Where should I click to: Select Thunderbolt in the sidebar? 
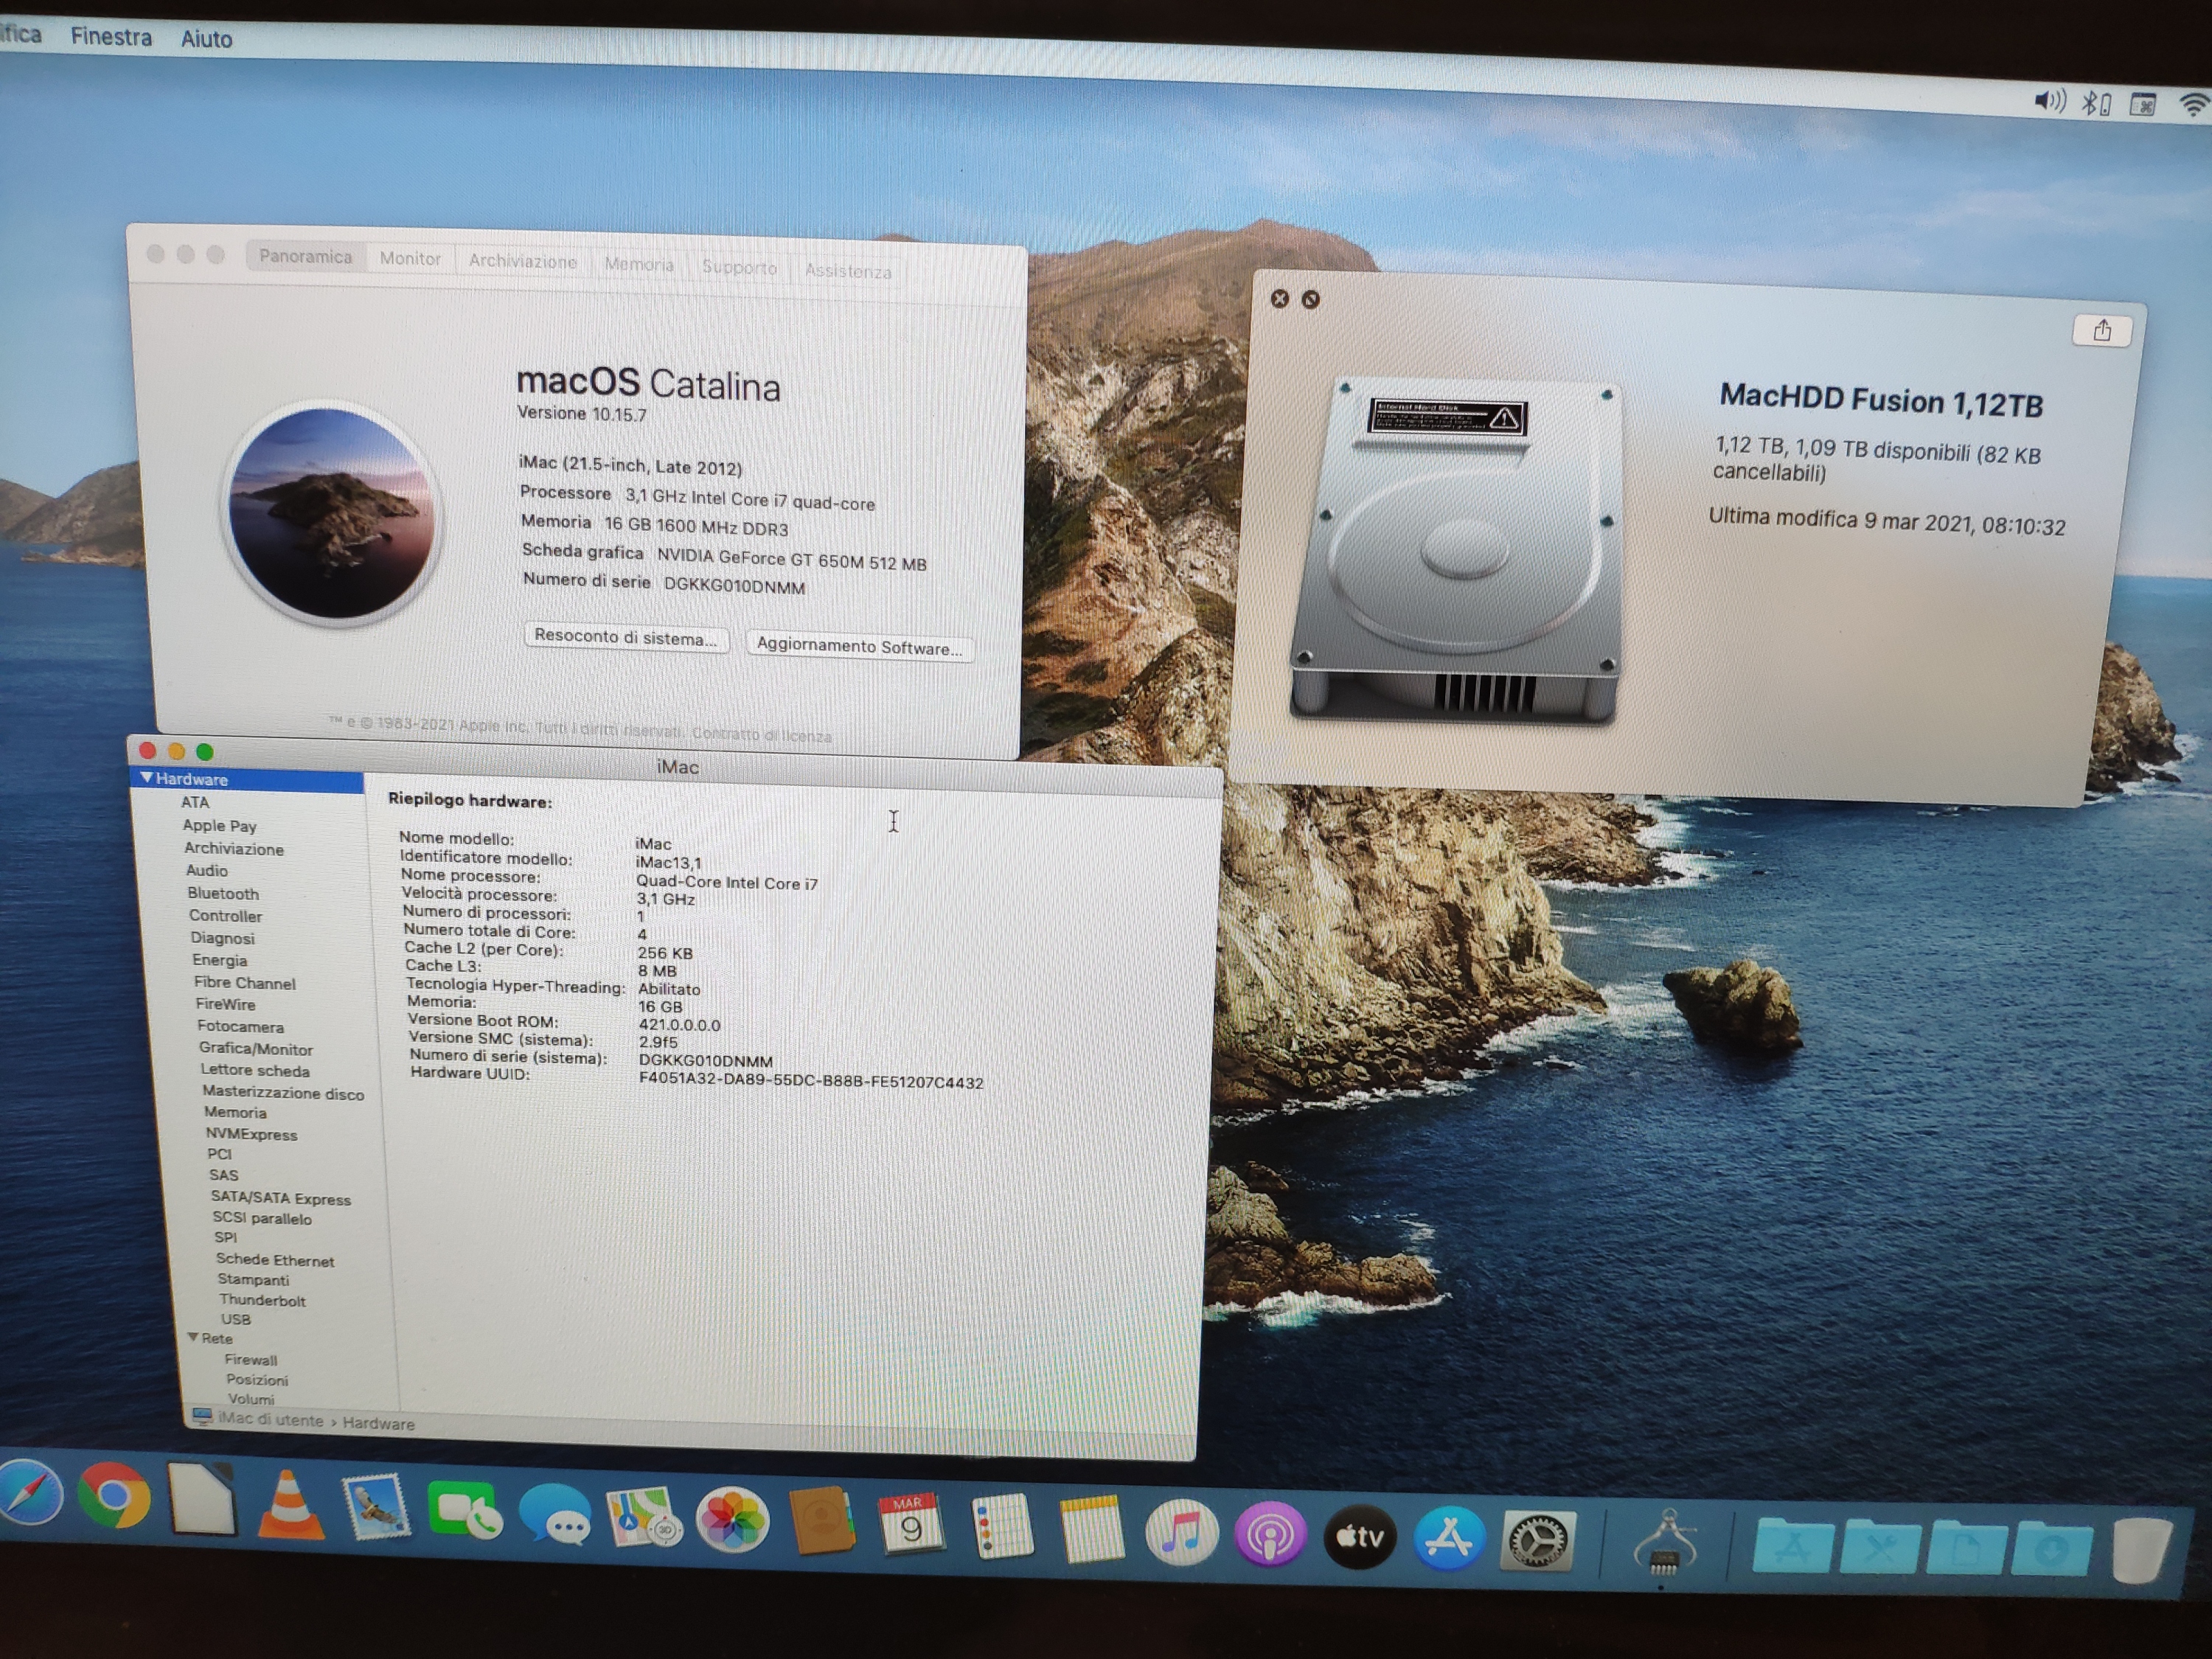click(262, 1299)
